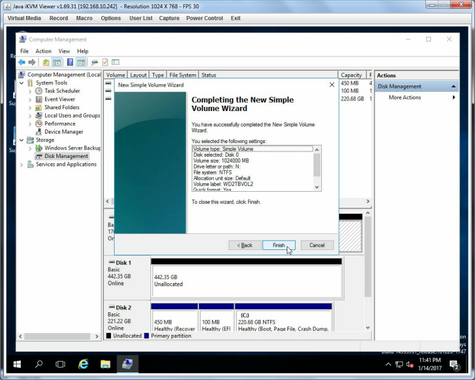Click the settings list scroll-down arrow
This screenshot has height=380, width=475.
[x=317, y=187]
